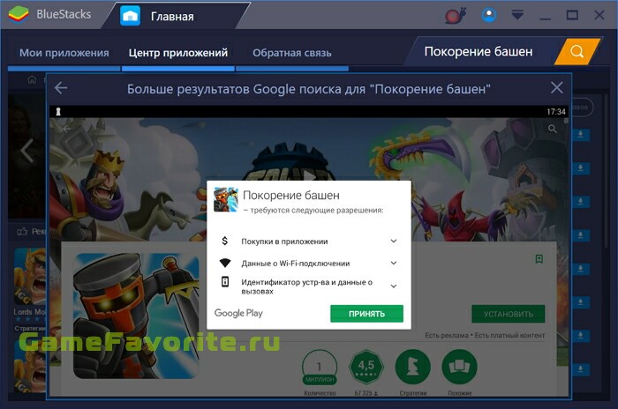This screenshot has height=409, width=618.
Task: Go back with the search results arrow
Action: click(x=61, y=88)
